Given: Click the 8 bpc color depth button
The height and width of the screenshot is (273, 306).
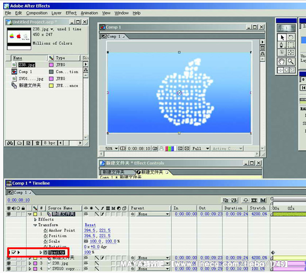Looking at the screenshot, I should point(49,143).
